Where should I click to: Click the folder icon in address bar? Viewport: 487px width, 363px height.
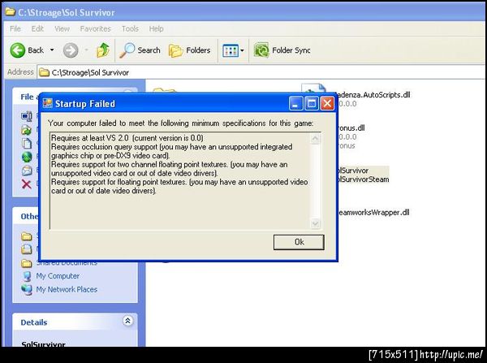click(44, 72)
